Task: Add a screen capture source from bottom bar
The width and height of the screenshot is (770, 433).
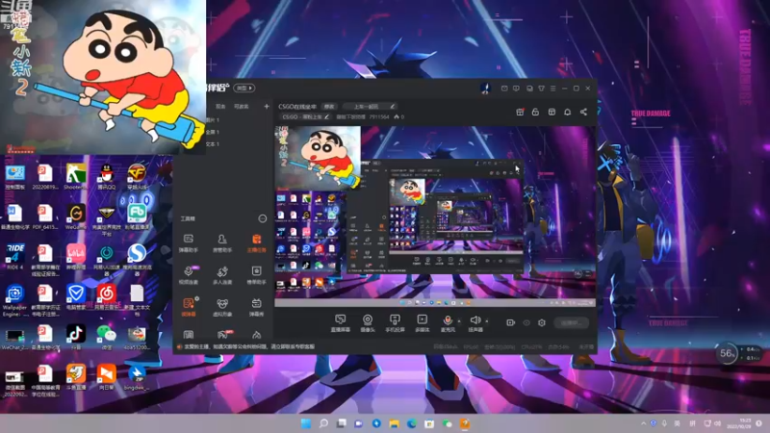Action: tap(340, 323)
